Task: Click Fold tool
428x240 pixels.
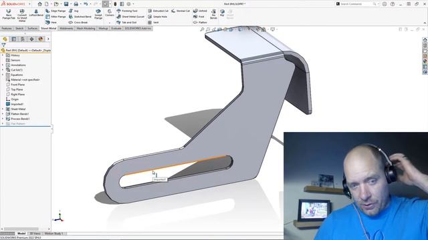Action: [199, 17]
